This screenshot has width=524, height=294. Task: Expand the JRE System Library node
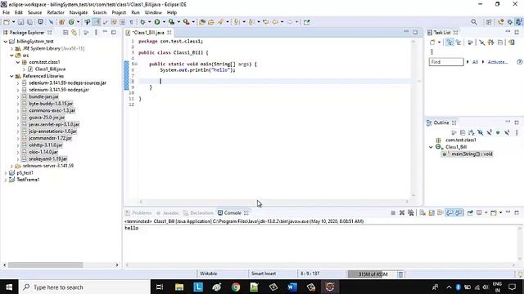[x=12, y=48]
